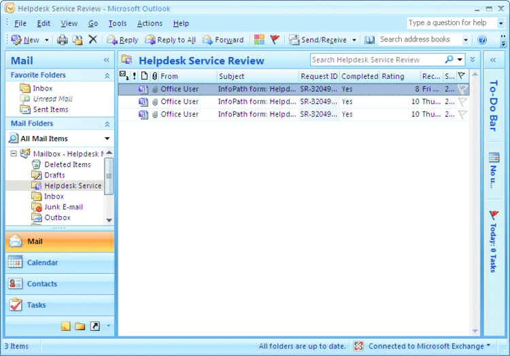Sort by the Attachment paperclip column

tap(154, 76)
